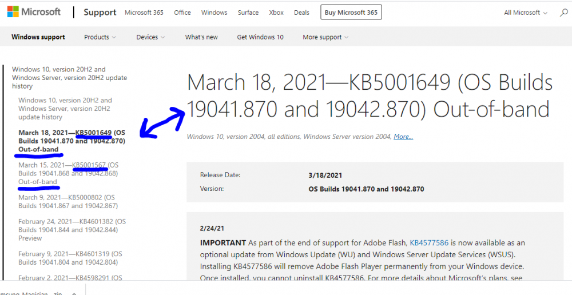Open the Office menu item

(182, 13)
